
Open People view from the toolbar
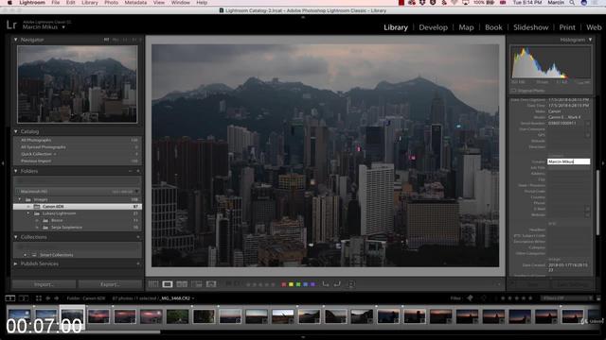coord(211,284)
